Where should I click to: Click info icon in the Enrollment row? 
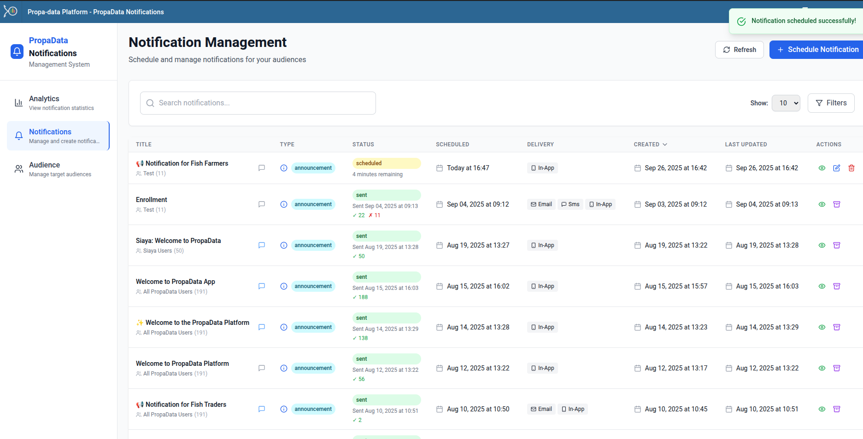pyautogui.click(x=284, y=204)
